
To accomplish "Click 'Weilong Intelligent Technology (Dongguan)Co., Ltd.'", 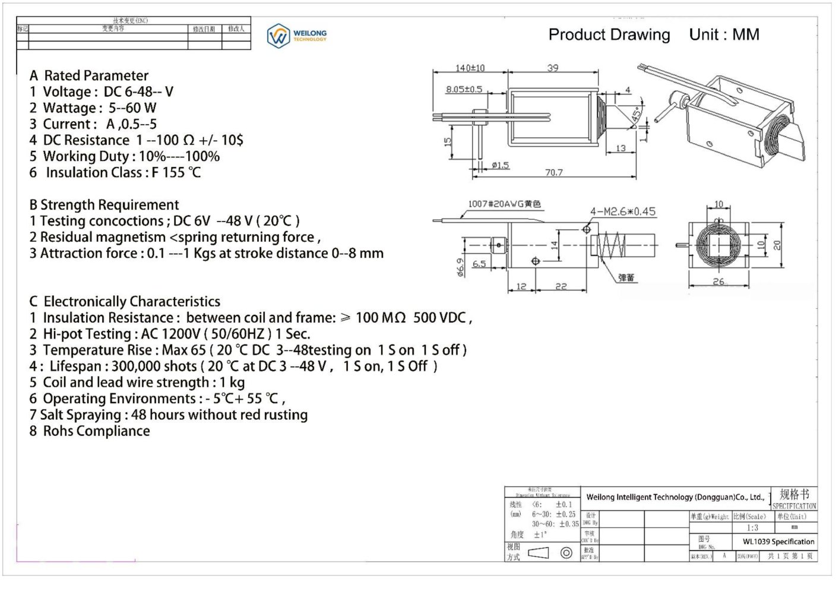I will (x=675, y=497).
